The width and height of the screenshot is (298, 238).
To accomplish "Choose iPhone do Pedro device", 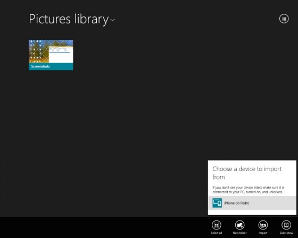I will [x=252, y=203].
